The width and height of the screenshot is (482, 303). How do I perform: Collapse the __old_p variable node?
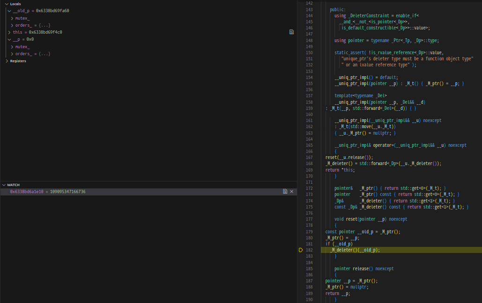click(x=9, y=11)
